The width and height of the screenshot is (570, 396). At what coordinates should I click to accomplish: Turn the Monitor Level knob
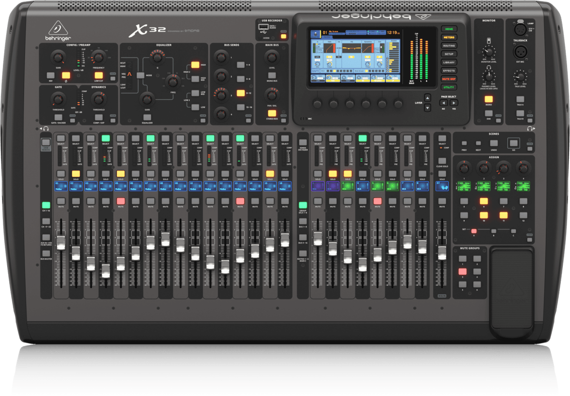coord(488,52)
